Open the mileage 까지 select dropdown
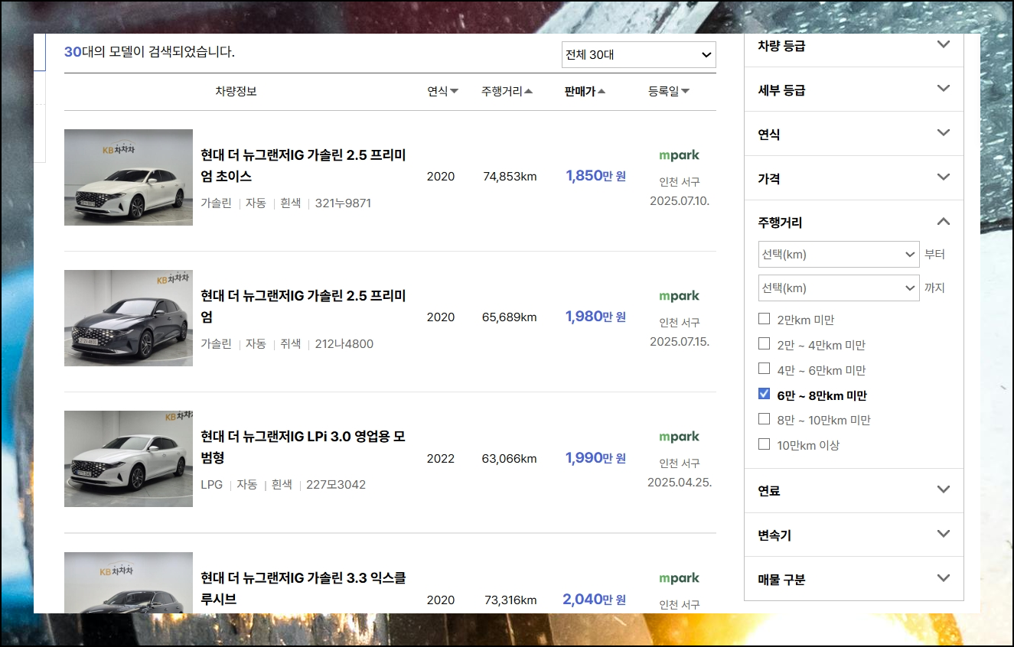1014x647 pixels. point(839,288)
